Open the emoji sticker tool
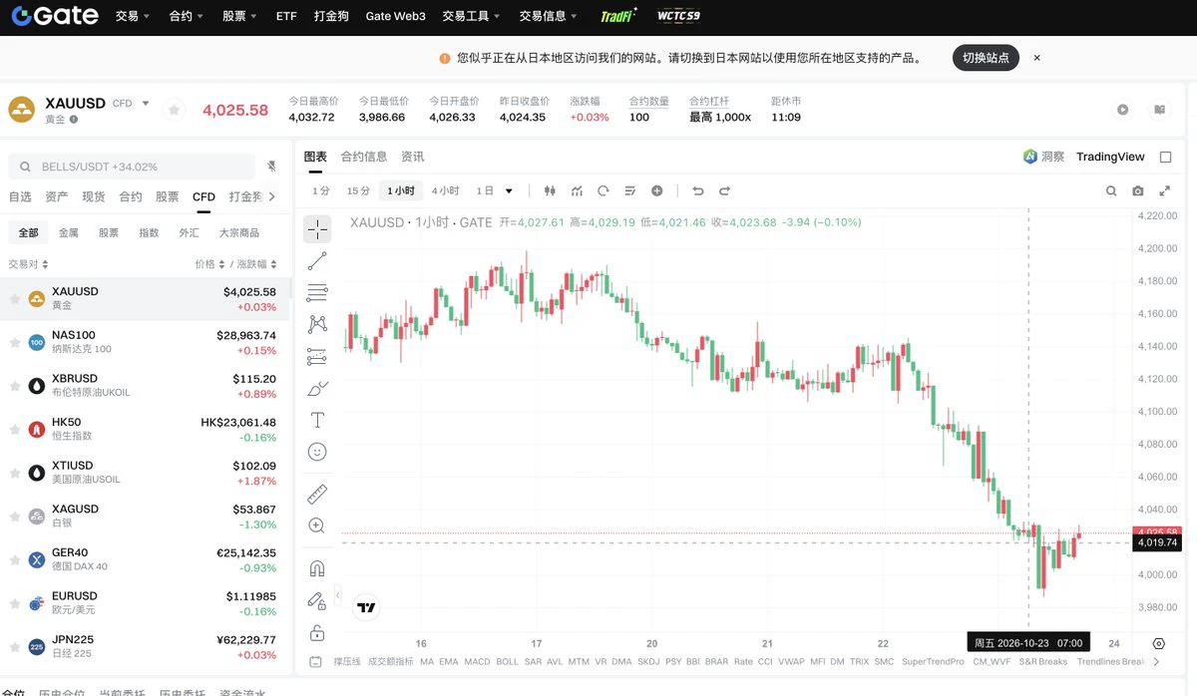1197x696 pixels. [317, 452]
